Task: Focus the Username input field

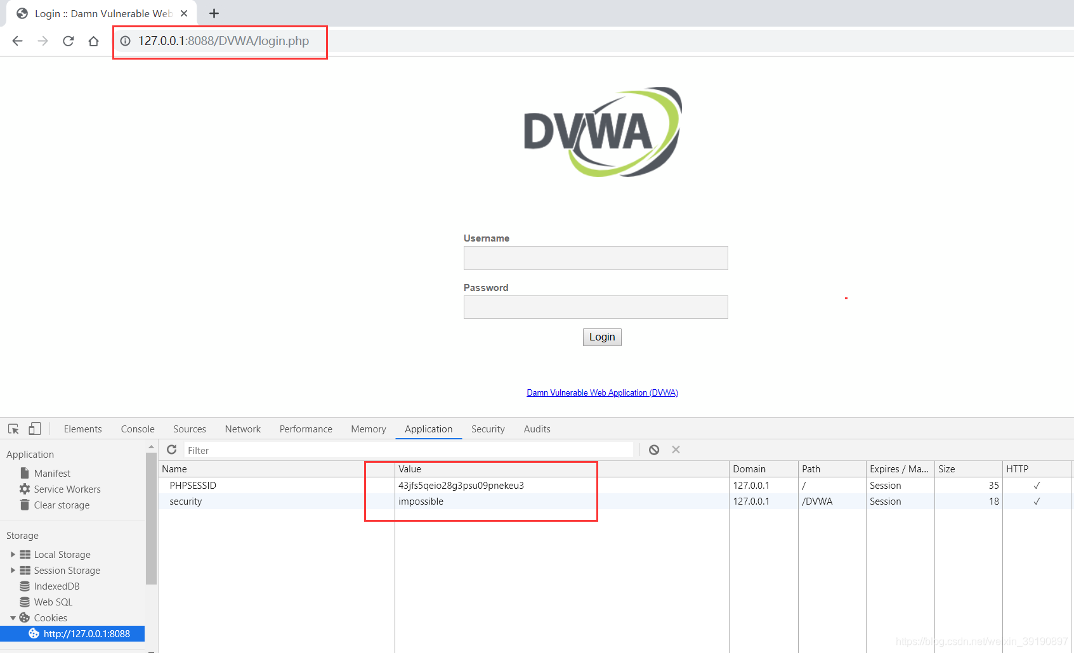Action: tap(596, 258)
